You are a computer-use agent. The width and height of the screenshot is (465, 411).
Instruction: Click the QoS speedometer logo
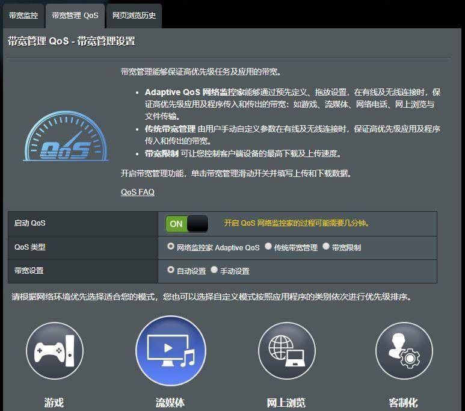pos(66,136)
